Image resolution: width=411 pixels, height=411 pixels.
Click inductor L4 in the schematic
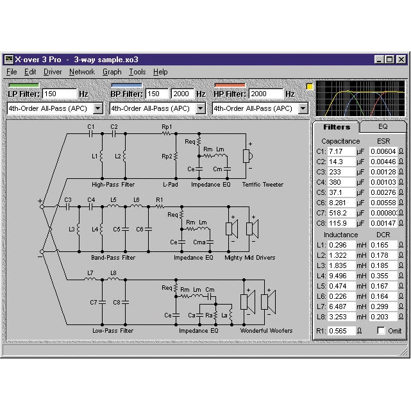click(102, 230)
